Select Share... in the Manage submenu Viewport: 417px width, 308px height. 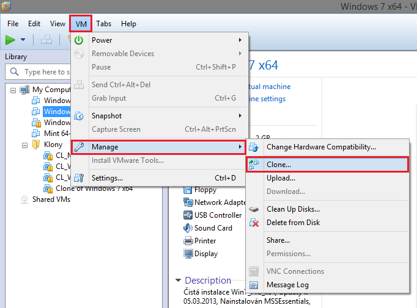pyautogui.click(x=278, y=240)
